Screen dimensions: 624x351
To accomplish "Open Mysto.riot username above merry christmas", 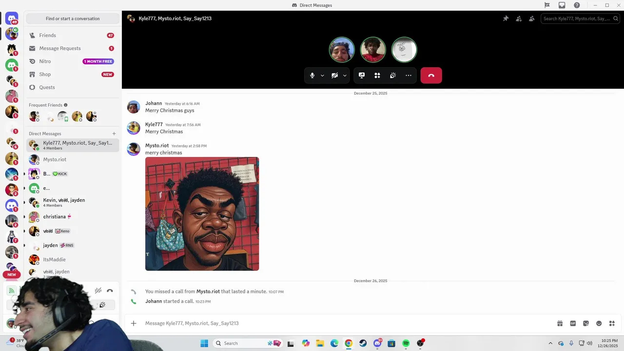I will click(157, 145).
